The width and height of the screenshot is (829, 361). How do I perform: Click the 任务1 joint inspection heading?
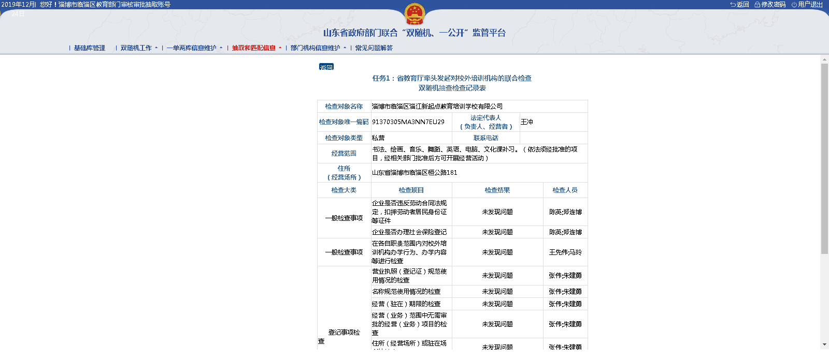coord(452,79)
